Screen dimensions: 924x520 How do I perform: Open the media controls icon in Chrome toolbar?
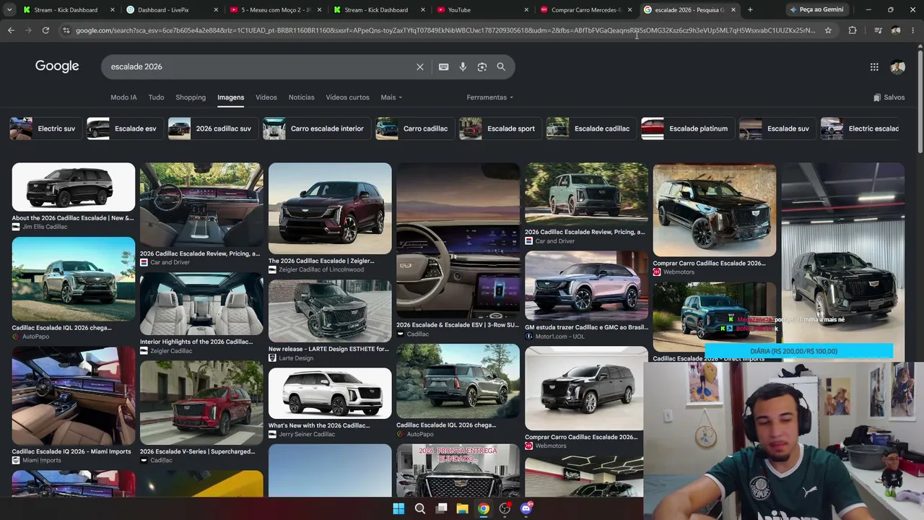pyautogui.click(x=878, y=30)
